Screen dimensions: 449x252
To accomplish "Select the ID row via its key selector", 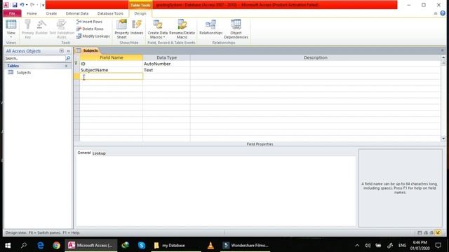I will point(76,64).
